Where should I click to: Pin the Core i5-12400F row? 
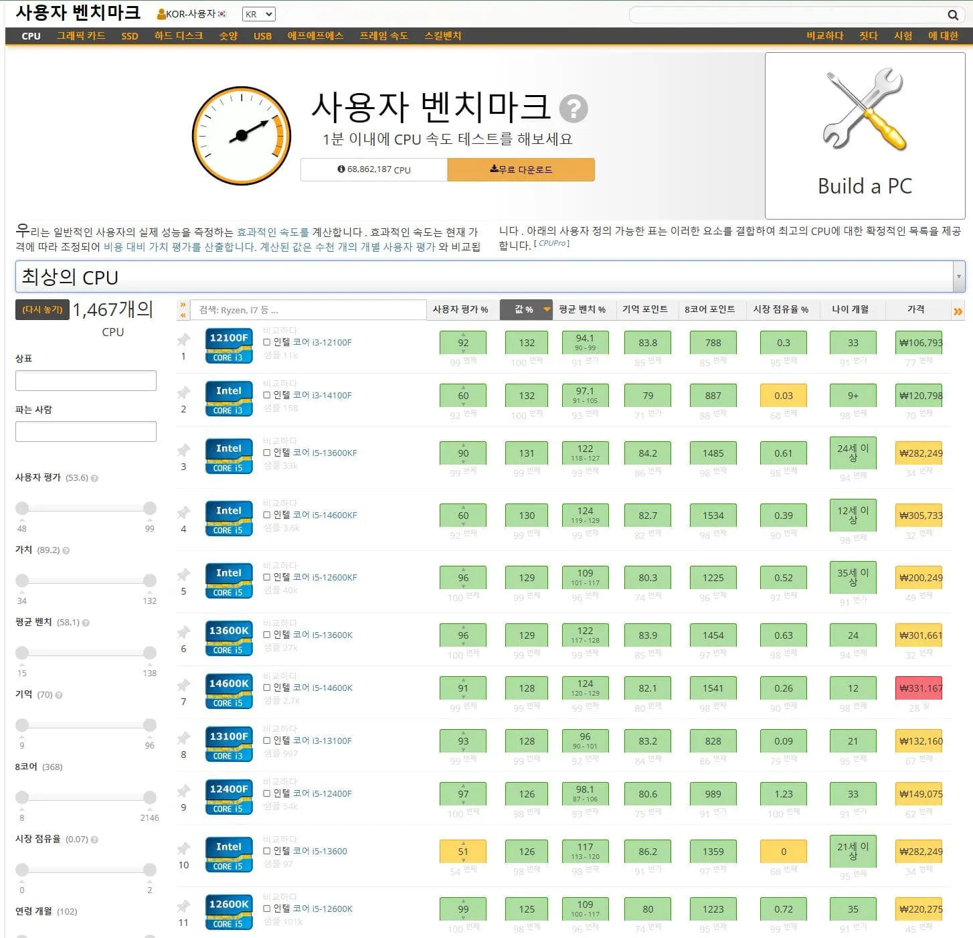point(183,791)
